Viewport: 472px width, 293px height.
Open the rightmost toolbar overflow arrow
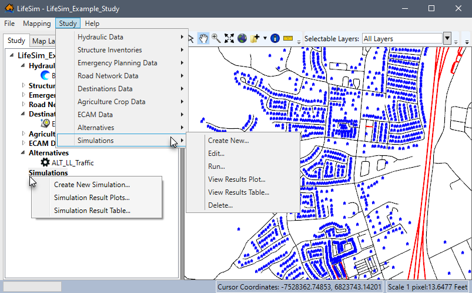point(467,42)
